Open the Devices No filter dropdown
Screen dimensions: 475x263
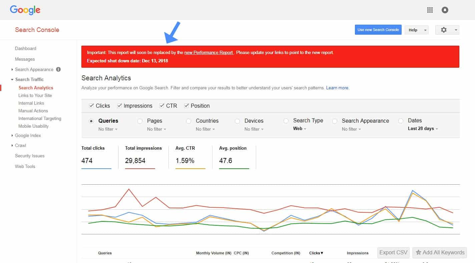[x=254, y=129]
